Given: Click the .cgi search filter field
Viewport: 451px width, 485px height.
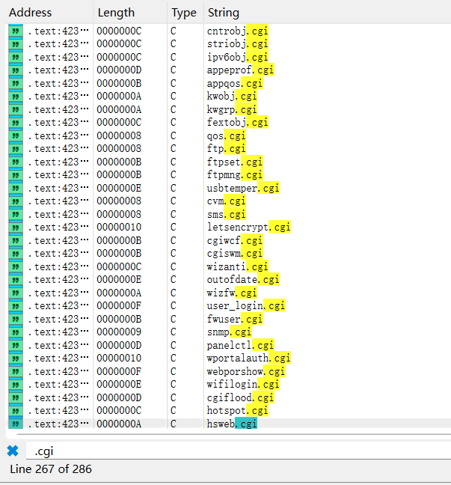Looking at the screenshot, I should [x=238, y=451].
